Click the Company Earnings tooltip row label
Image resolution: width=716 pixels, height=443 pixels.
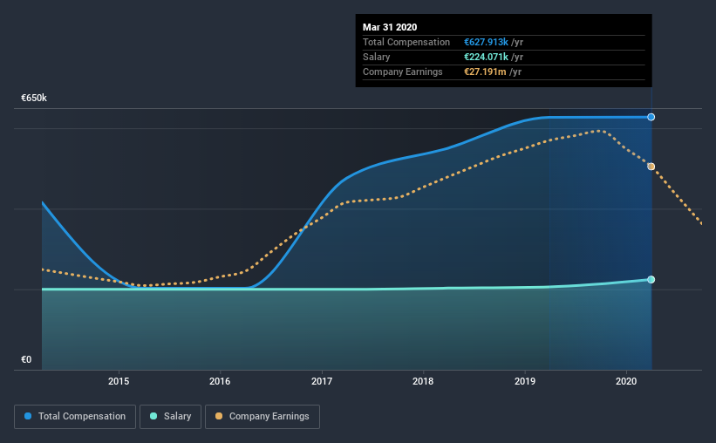(x=403, y=72)
